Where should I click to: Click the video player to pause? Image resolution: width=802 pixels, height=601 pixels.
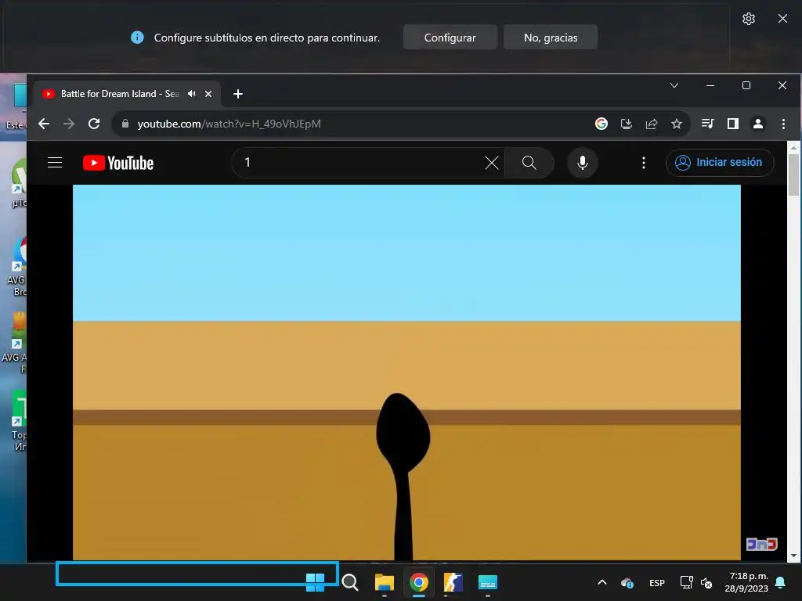406,372
